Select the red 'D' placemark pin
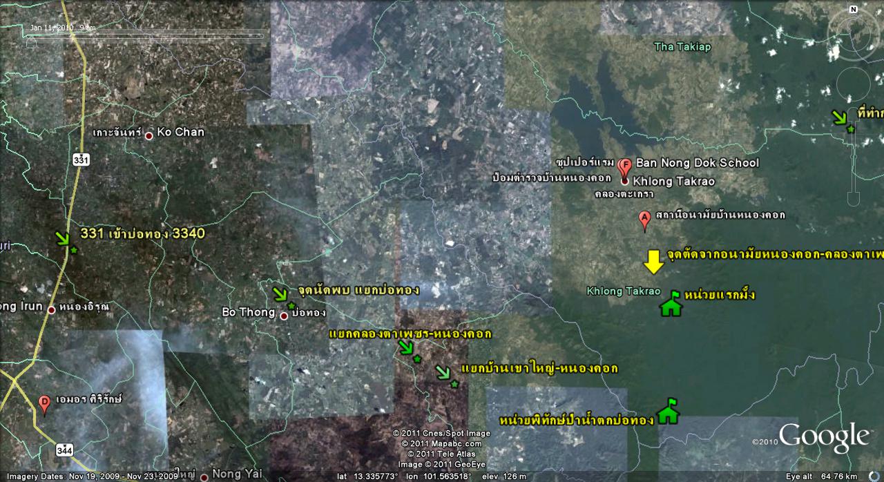 point(44,403)
